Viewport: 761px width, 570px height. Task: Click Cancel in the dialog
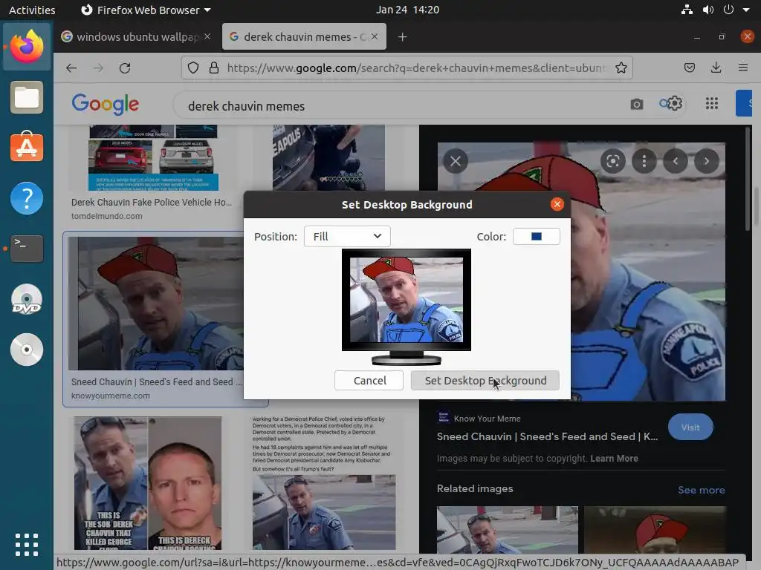(369, 381)
